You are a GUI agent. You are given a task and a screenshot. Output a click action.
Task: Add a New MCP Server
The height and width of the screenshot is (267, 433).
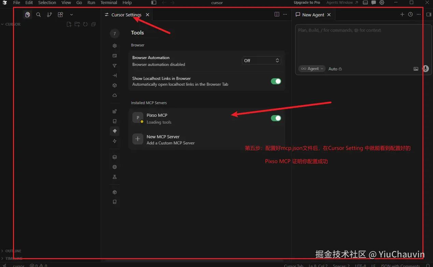tap(206, 139)
